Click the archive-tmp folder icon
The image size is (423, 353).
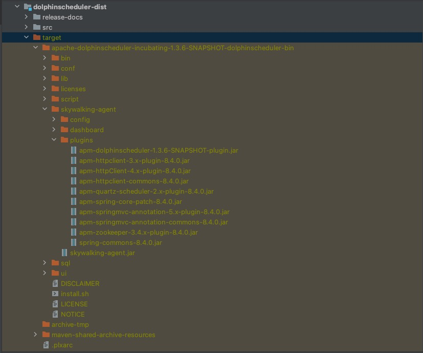pyautogui.click(x=46, y=324)
